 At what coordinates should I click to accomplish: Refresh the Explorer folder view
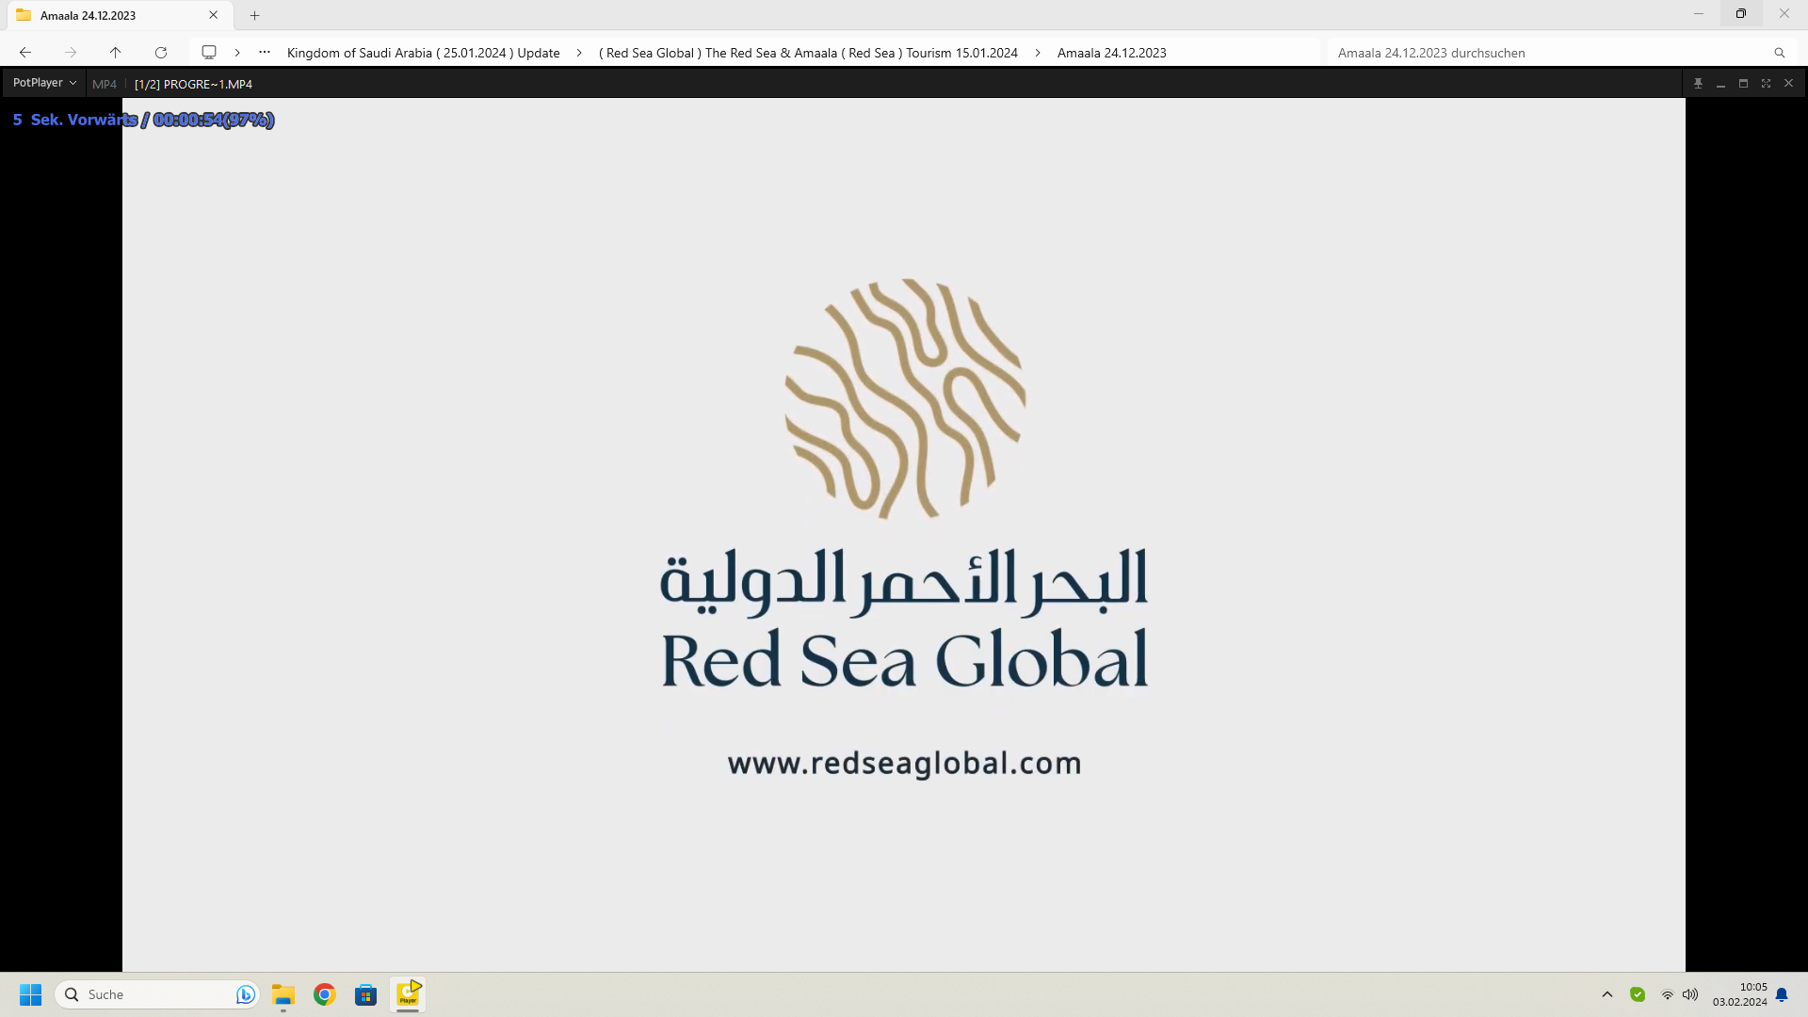tap(161, 53)
